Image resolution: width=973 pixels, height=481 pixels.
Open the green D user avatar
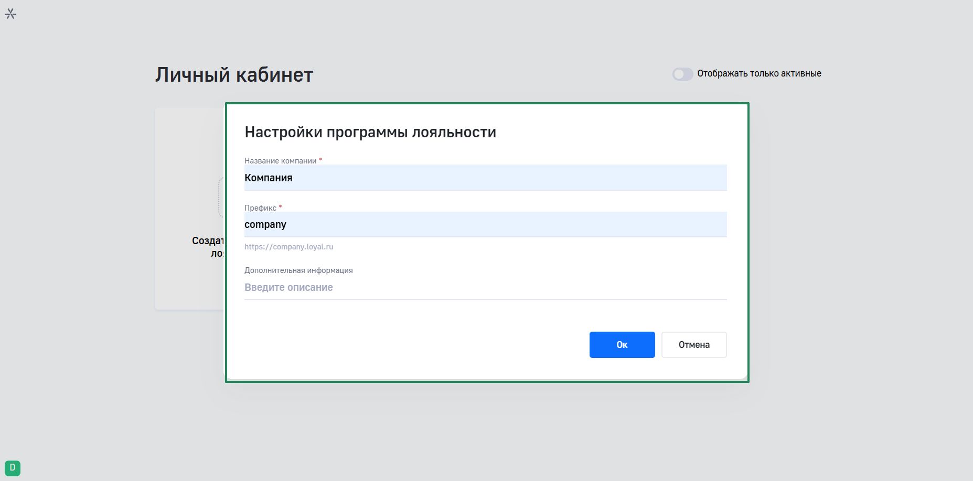[13, 468]
